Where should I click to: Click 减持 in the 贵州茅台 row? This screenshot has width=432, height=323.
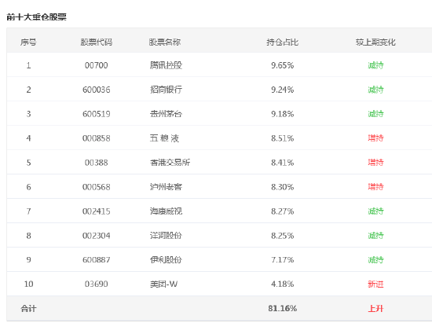coord(375,114)
